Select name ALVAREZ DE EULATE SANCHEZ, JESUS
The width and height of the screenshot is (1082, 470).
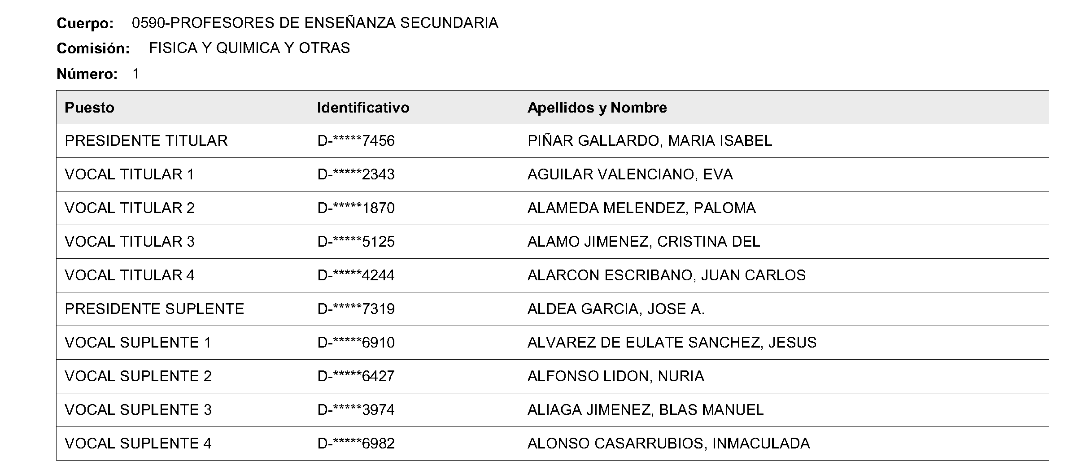tap(672, 343)
